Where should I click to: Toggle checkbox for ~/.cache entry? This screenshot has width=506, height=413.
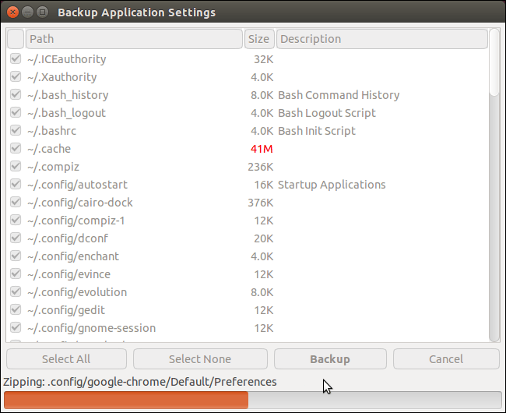tap(16, 149)
